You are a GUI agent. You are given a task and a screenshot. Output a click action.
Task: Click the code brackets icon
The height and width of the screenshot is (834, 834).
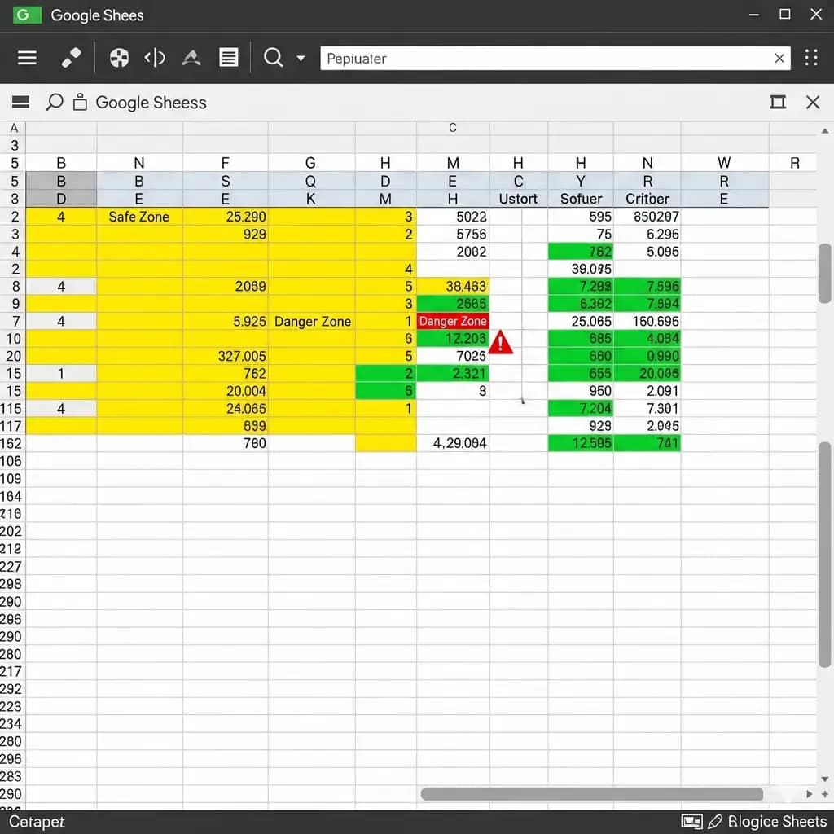coord(155,58)
